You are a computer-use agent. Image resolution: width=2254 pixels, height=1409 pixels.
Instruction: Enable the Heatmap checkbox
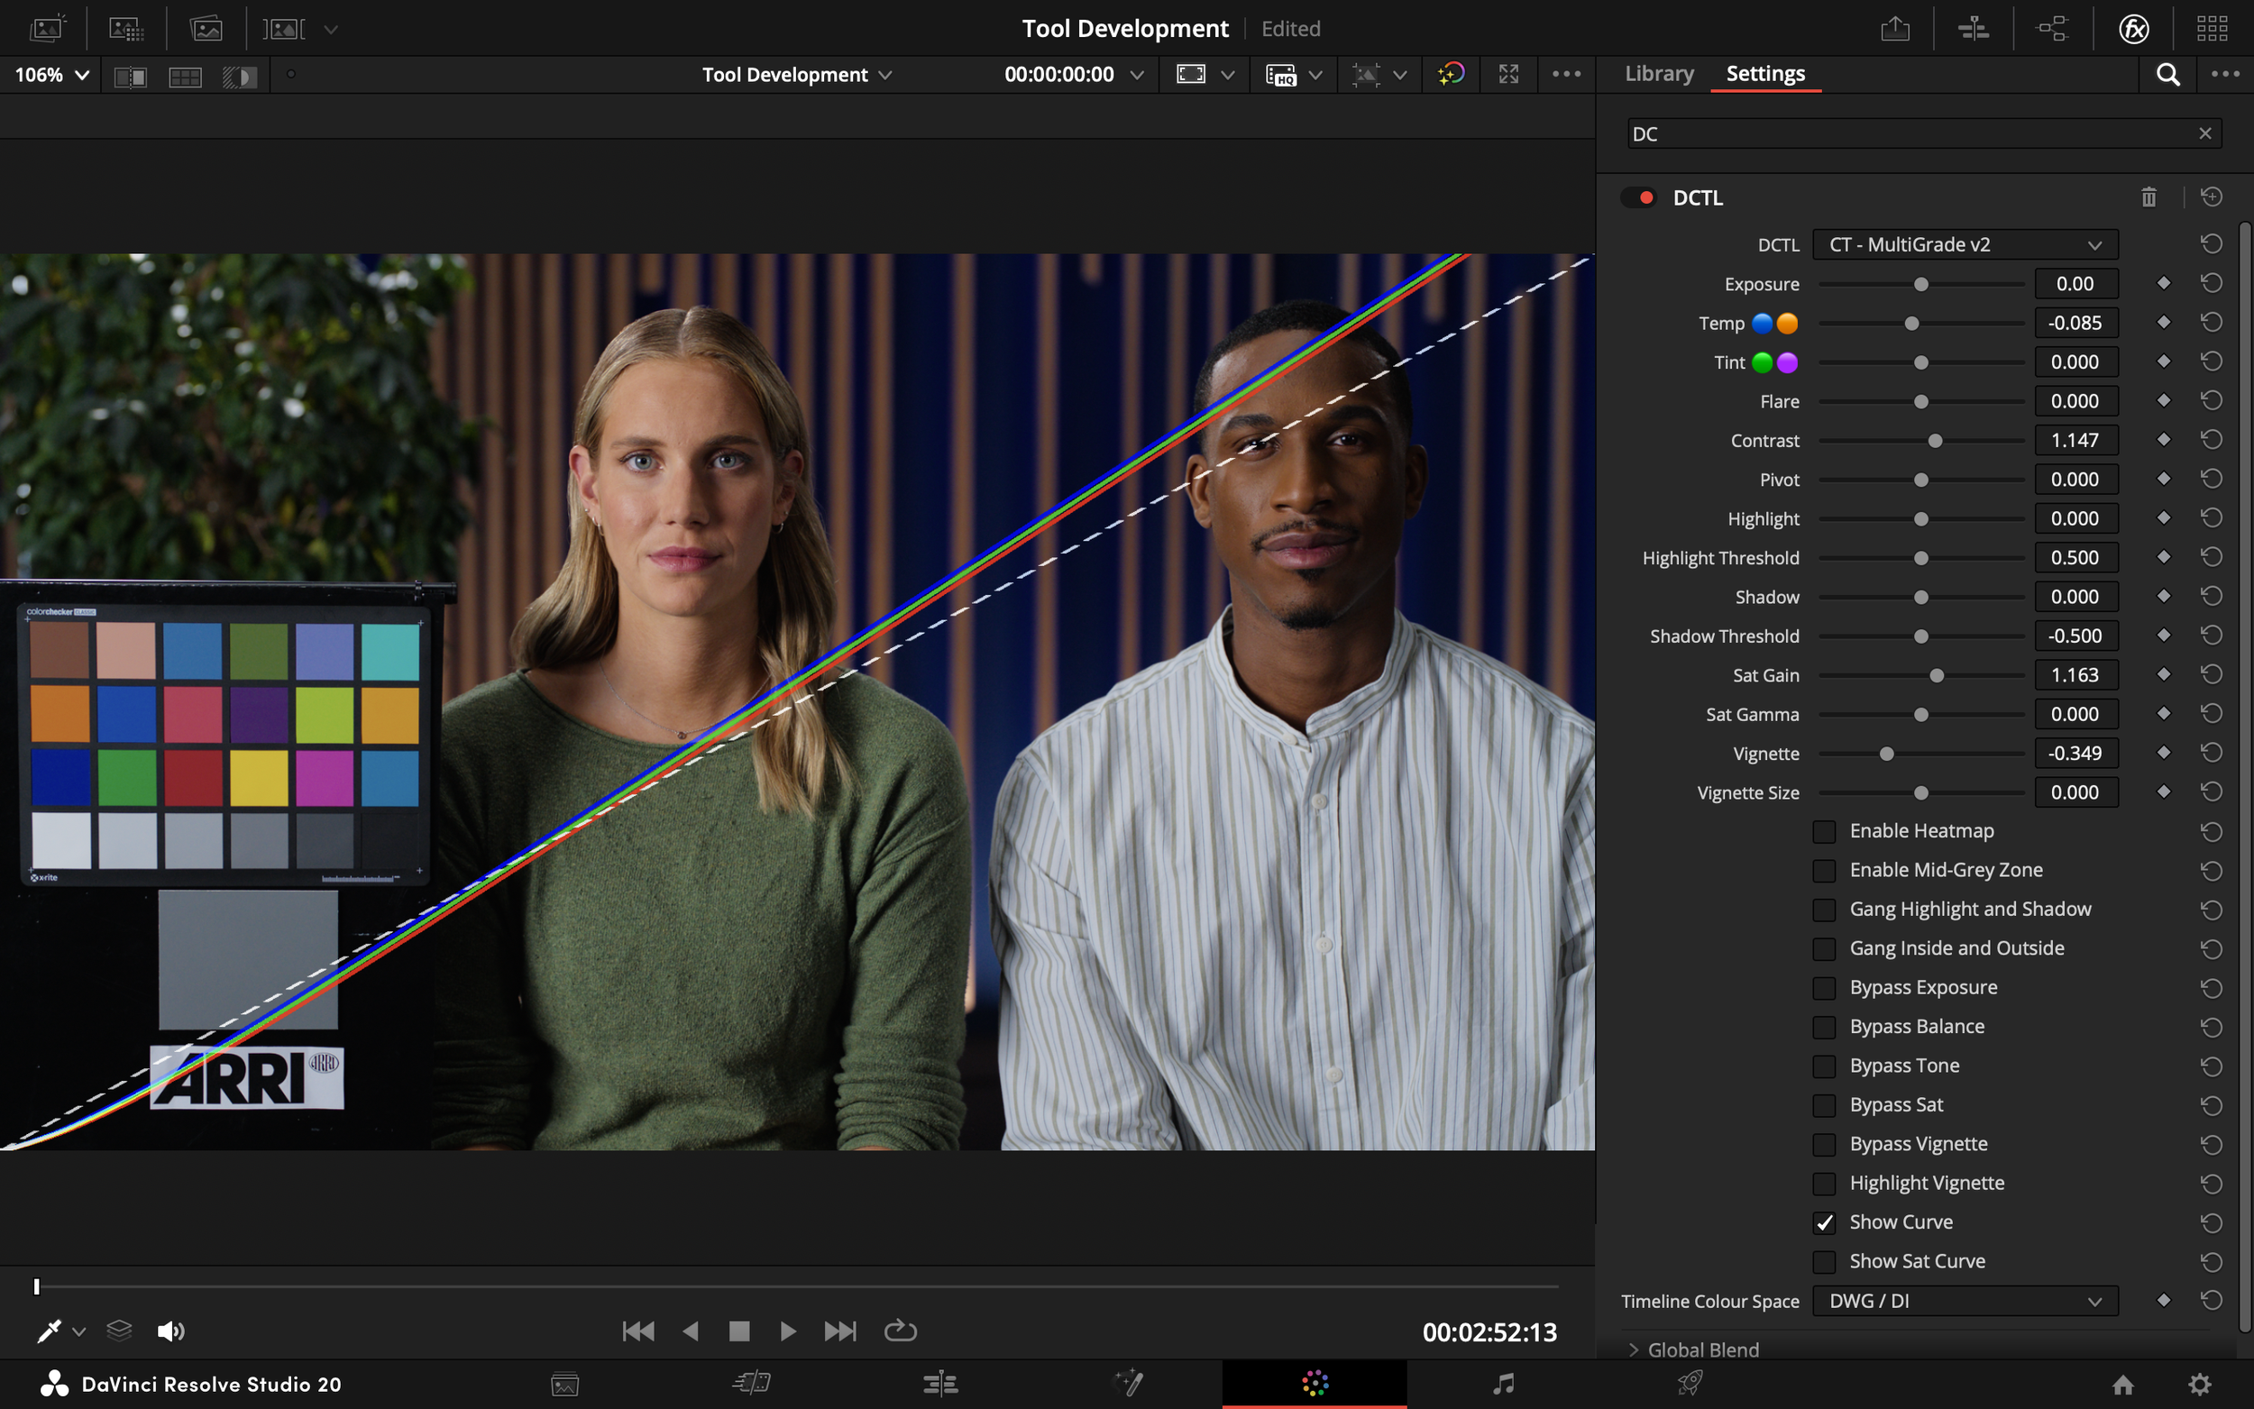[x=1825, y=831]
